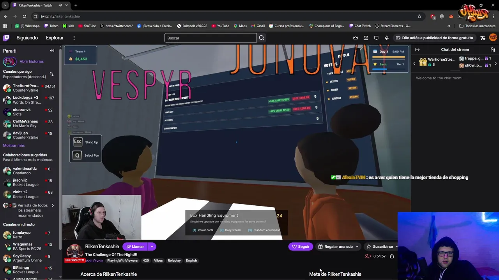The image size is (499, 280).
Task: Go to previous gift leaderboard entry
Action: tap(414, 64)
